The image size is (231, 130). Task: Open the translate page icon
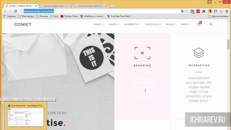tap(182, 11)
